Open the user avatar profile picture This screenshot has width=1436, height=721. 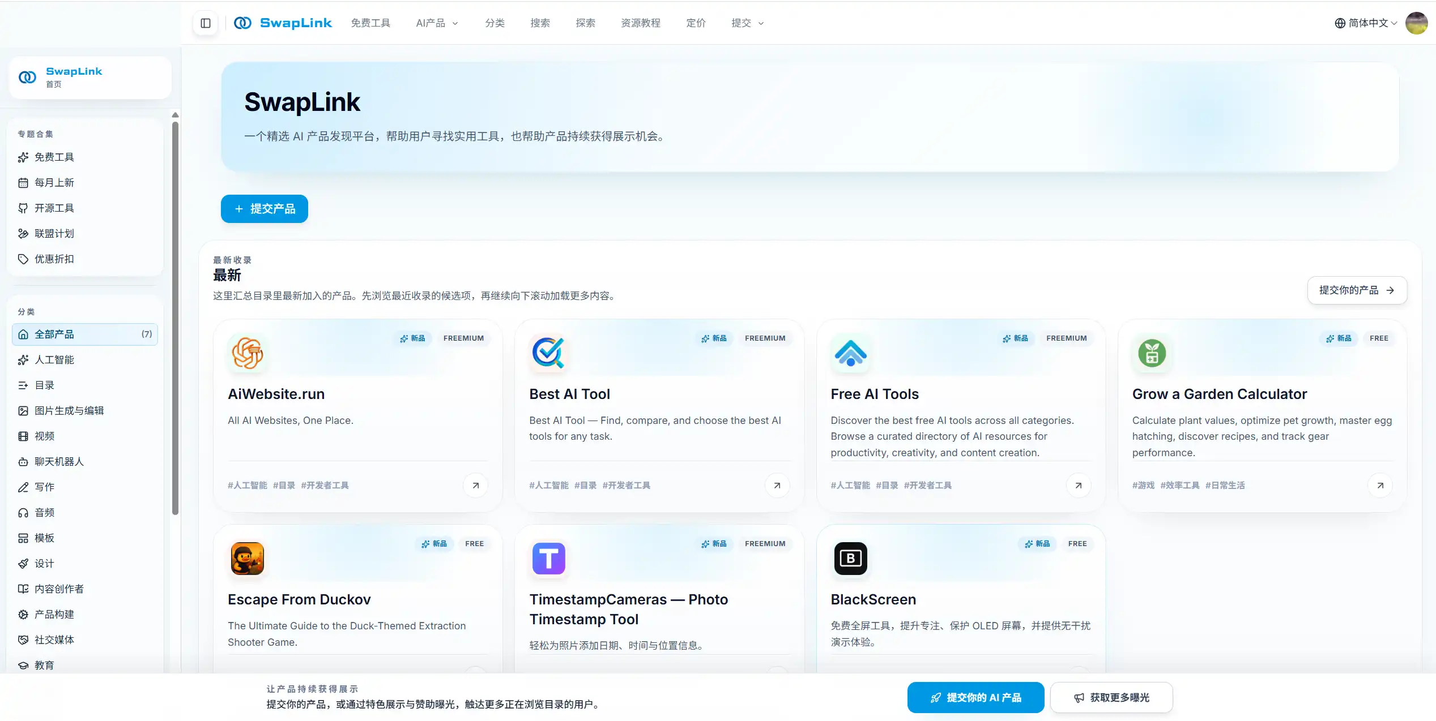coord(1417,23)
